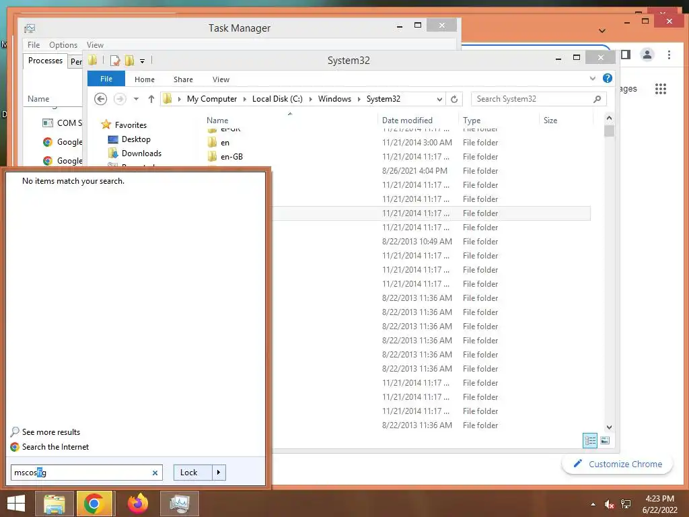Click the Windows Start button
The image size is (689, 517).
pos(16,504)
